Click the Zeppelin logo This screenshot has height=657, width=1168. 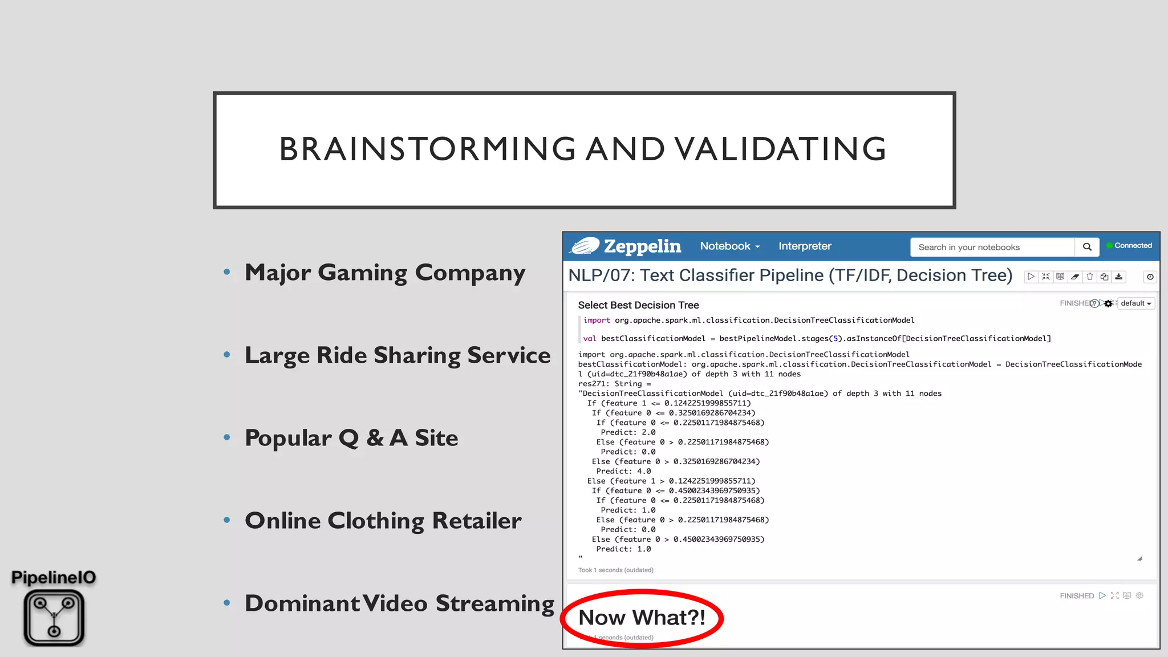coord(626,246)
